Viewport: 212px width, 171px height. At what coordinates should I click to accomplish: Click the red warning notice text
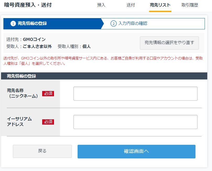tap(102, 61)
